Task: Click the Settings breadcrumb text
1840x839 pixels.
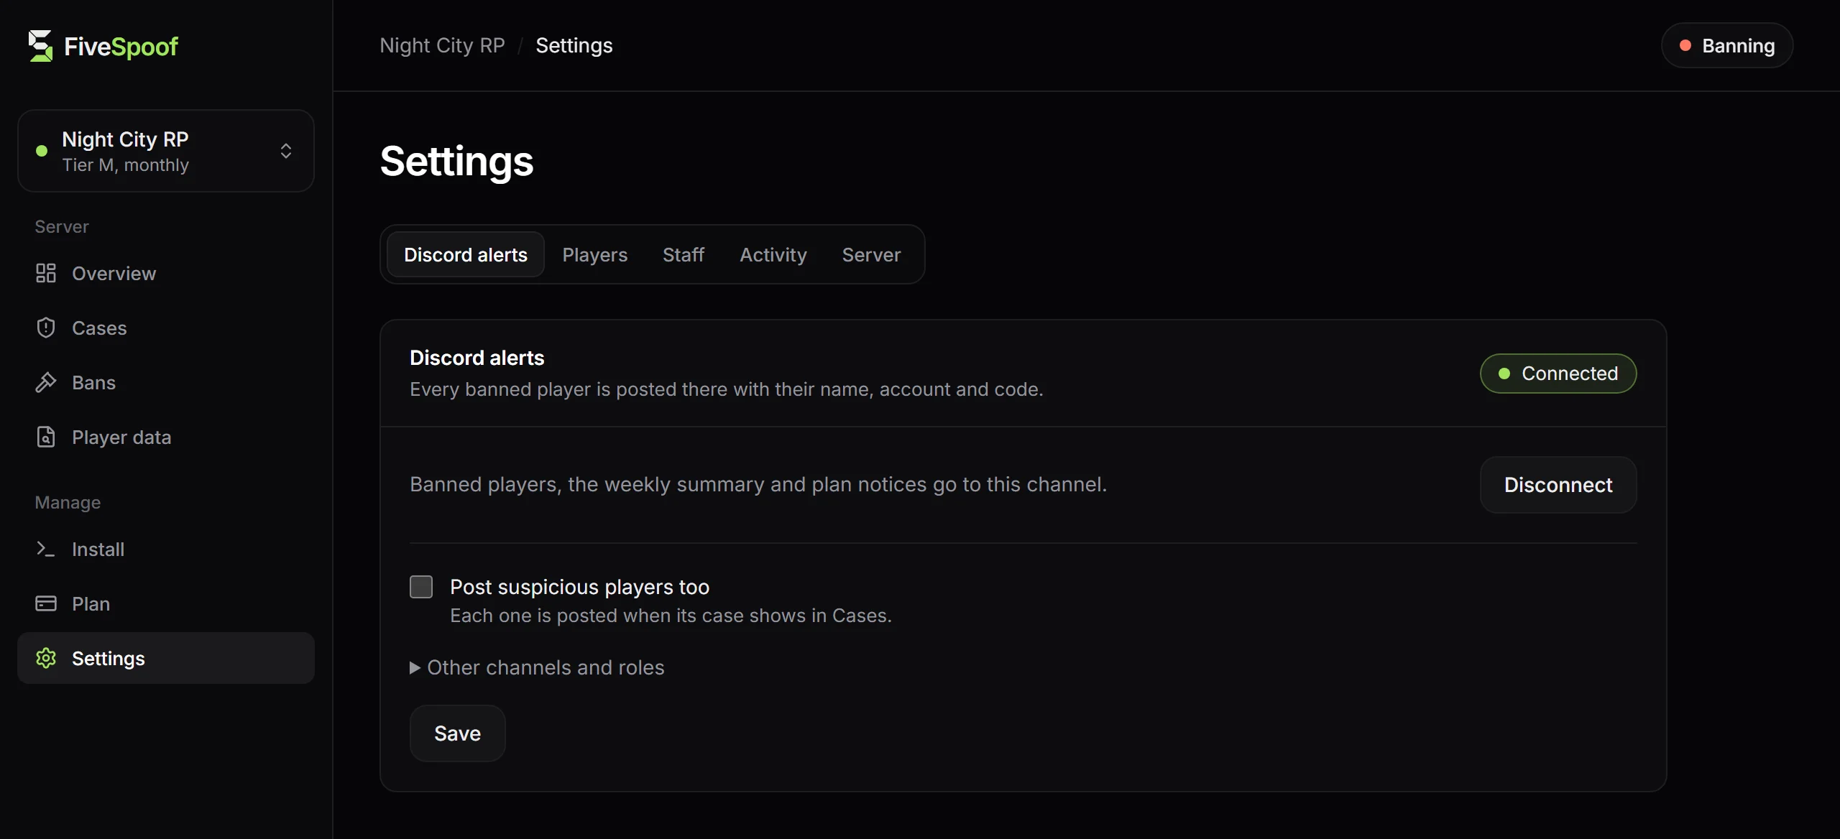Action: point(574,45)
